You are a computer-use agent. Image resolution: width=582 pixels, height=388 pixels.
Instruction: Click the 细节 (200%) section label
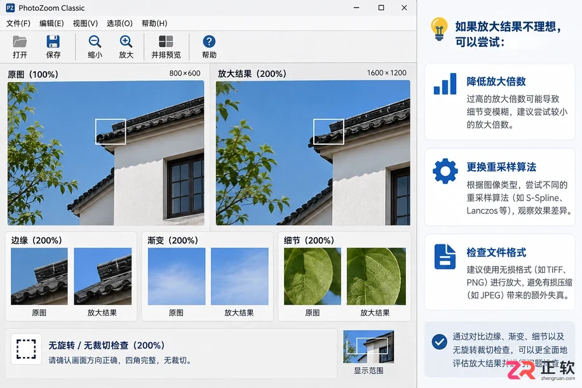click(x=309, y=241)
